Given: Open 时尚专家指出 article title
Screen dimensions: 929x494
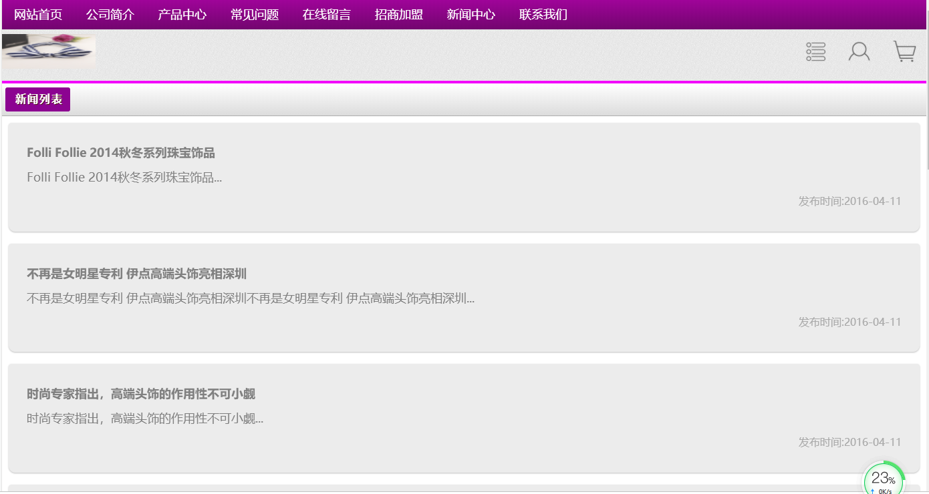Looking at the screenshot, I should tap(141, 394).
